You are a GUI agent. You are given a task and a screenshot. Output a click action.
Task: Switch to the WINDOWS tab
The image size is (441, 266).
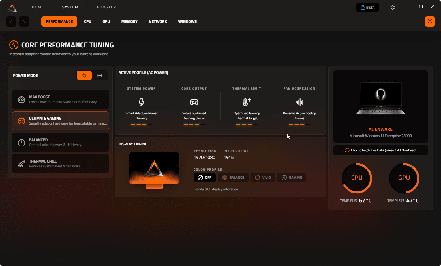coord(187,21)
